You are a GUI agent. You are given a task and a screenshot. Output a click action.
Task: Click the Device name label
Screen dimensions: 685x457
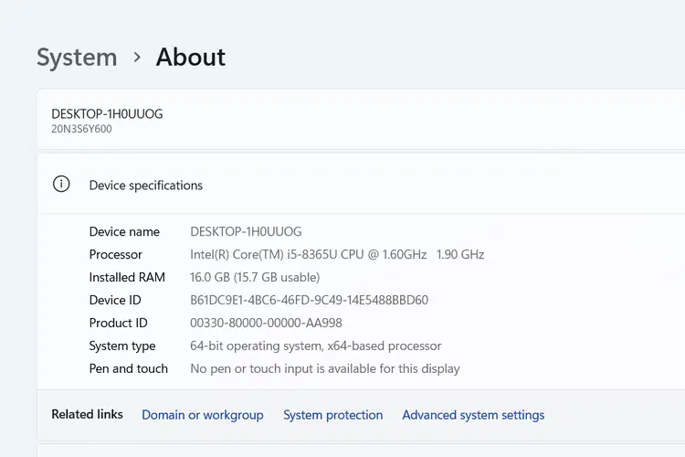pyautogui.click(x=124, y=231)
